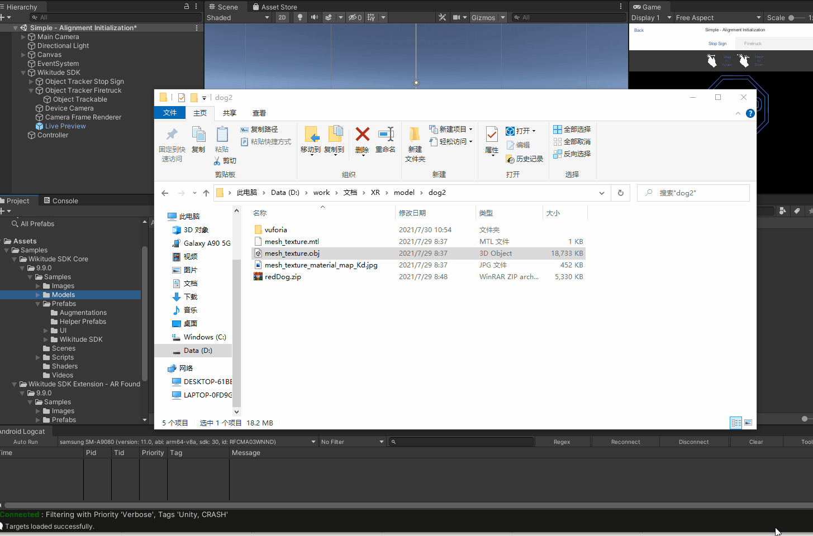Screen dimensions: 813x536
Task: Open Scene camera settings icon
Action: tap(457, 17)
